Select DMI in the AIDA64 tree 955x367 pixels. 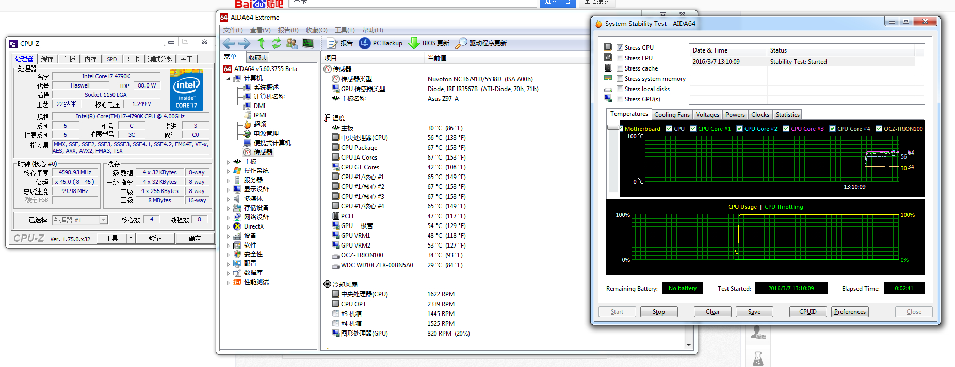point(255,106)
